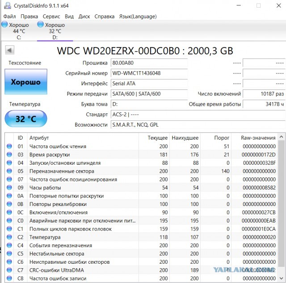Click the status dot for attribute 0C
This screenshot has width=286, height=283.
click(9, 212)
